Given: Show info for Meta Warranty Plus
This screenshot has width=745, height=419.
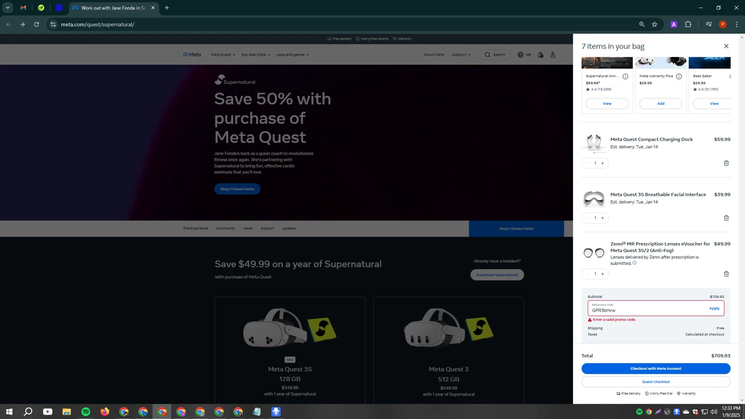Looking at the screenshot, I should click(x=679, y=77).
